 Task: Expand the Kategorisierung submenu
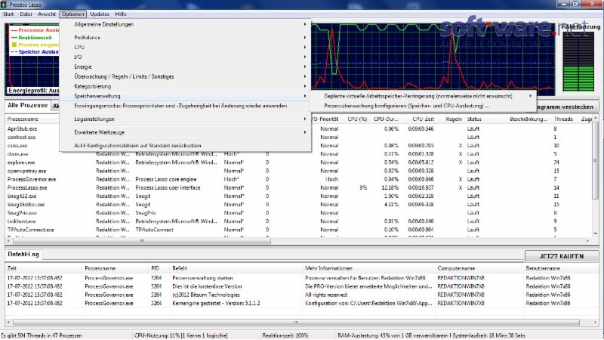(185, 86)
